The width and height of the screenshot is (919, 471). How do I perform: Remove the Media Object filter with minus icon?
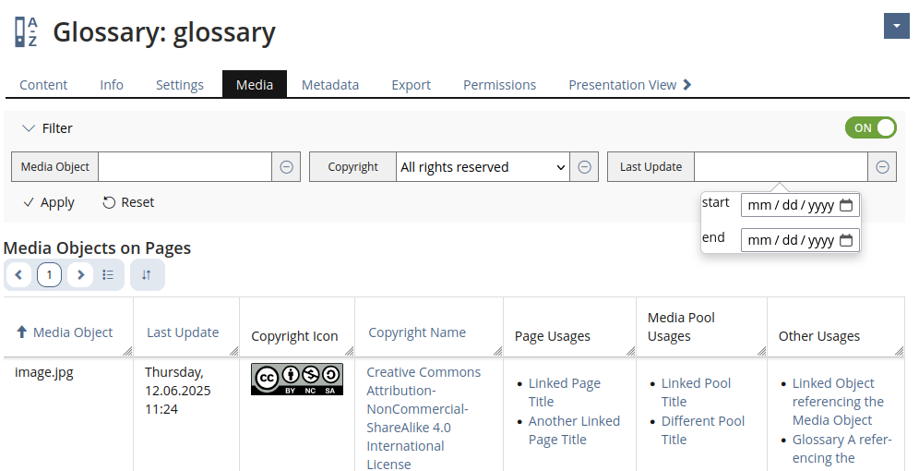286,166
